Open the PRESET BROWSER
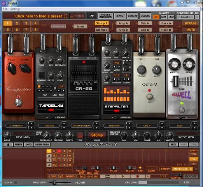Viewport: 203px width, 187px height. [105, 16]
